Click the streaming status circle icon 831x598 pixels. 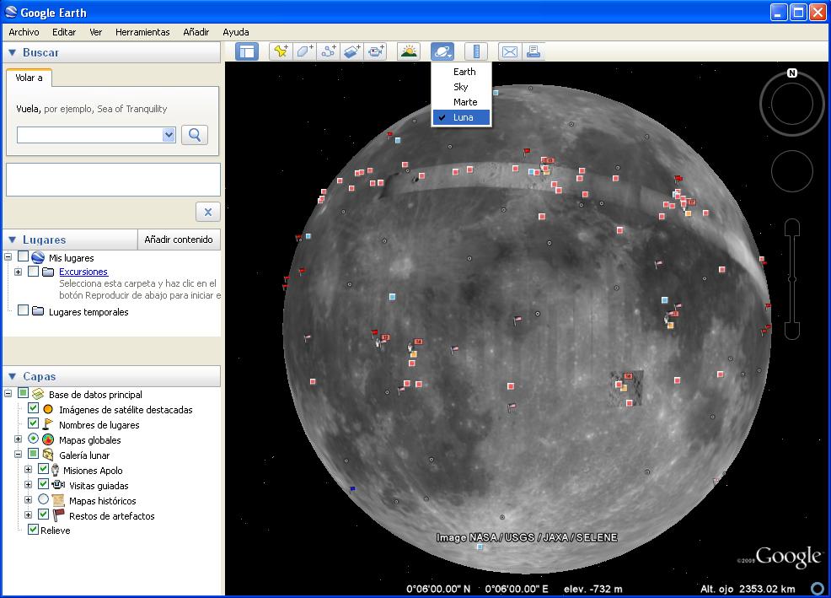coord(818,588)
